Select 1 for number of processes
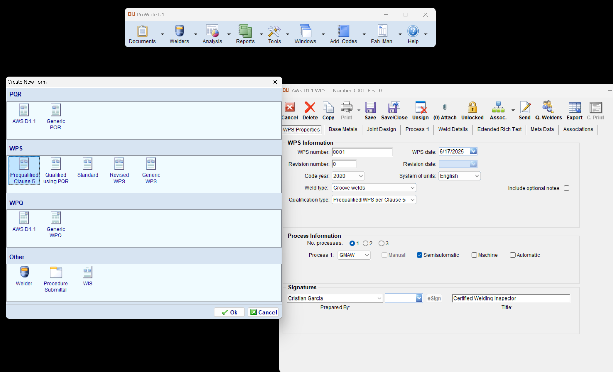Viewport: 613px width, 372px height. 352,243
